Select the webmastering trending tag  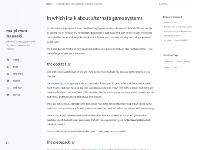[183, 61]
